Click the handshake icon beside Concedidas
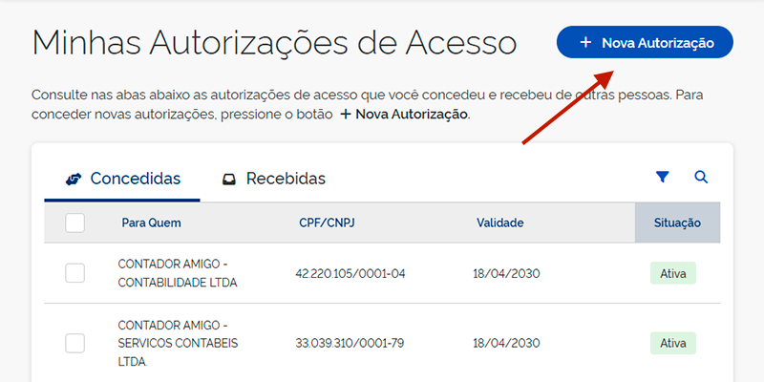Screen dimensions: 764x382 tap(74, 179)
